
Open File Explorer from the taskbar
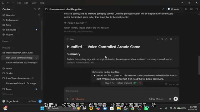pyautogui.click(x=119, y=108)
